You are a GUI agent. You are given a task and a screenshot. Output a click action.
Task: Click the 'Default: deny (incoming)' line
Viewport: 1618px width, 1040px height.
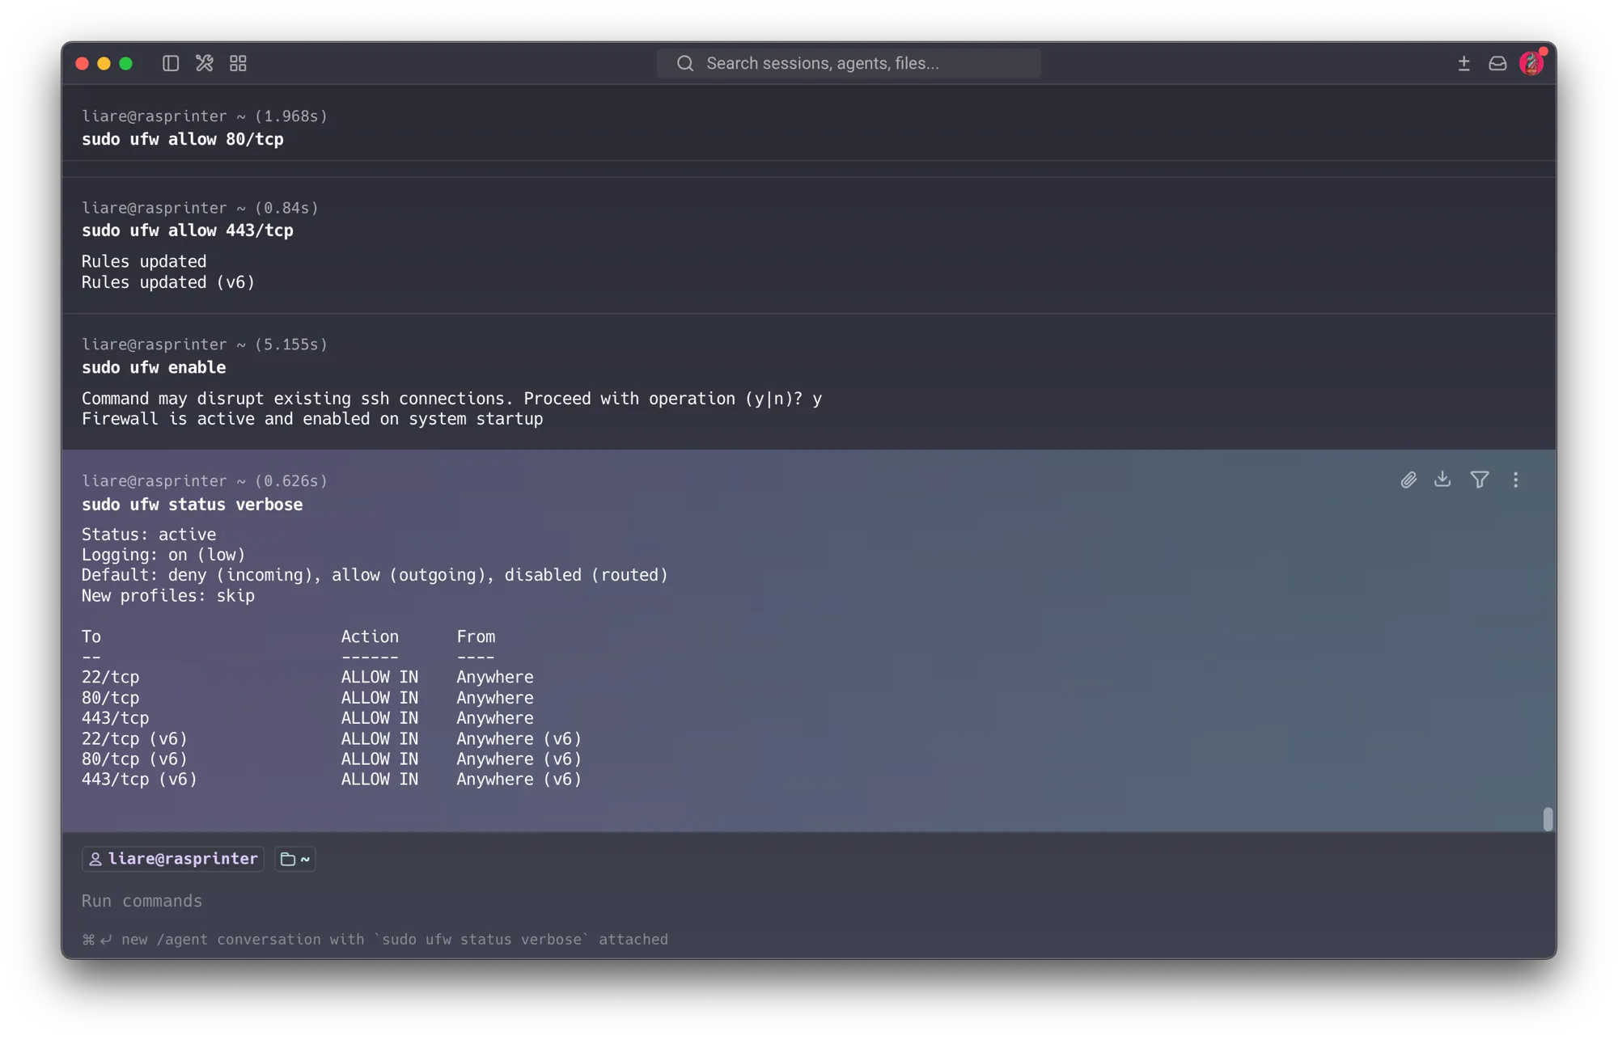point(375,575)
